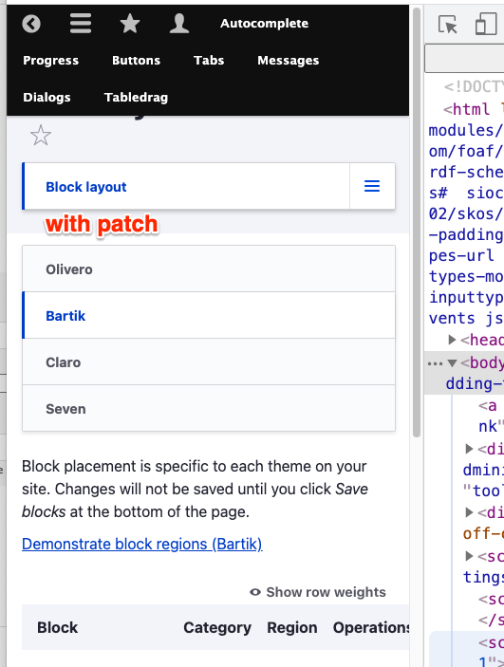Viewport: 504px width, 667px height.
Task: Select the html tag line in DevTools
Action: [x=473, y=109]
